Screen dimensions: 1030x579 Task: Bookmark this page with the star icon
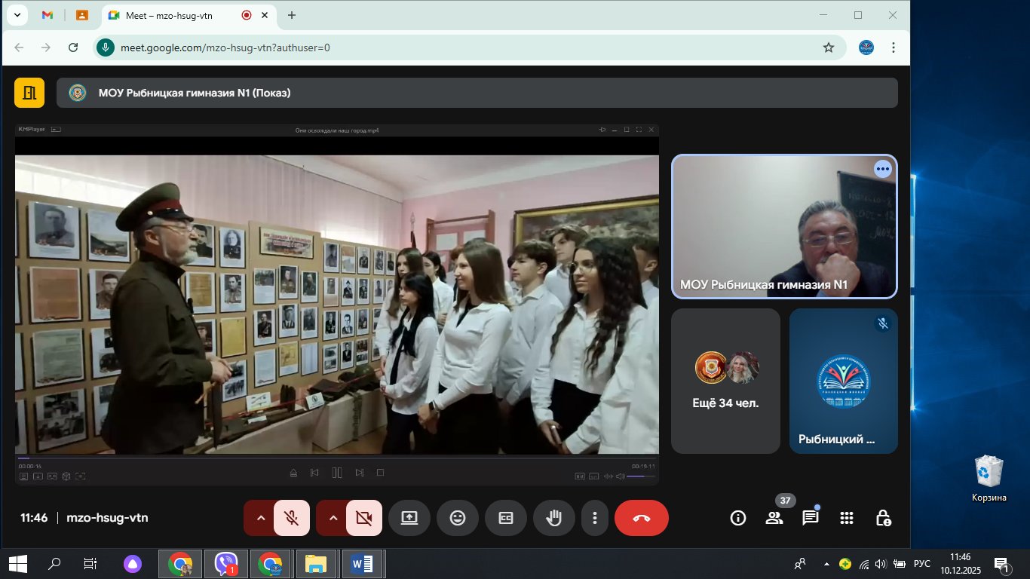click(x=829, y=47)
